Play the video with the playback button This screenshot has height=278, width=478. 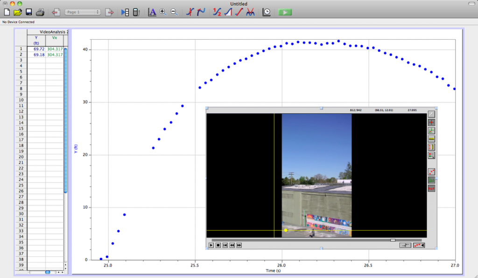pos(212,244)
